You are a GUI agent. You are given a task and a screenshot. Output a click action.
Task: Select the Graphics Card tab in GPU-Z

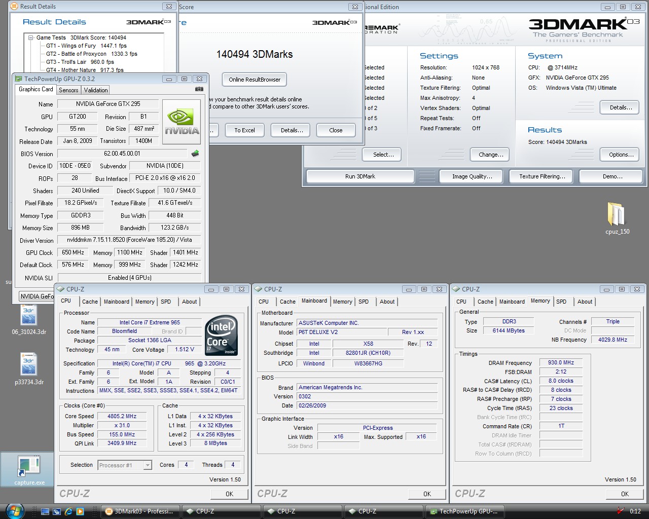point(36,89)
